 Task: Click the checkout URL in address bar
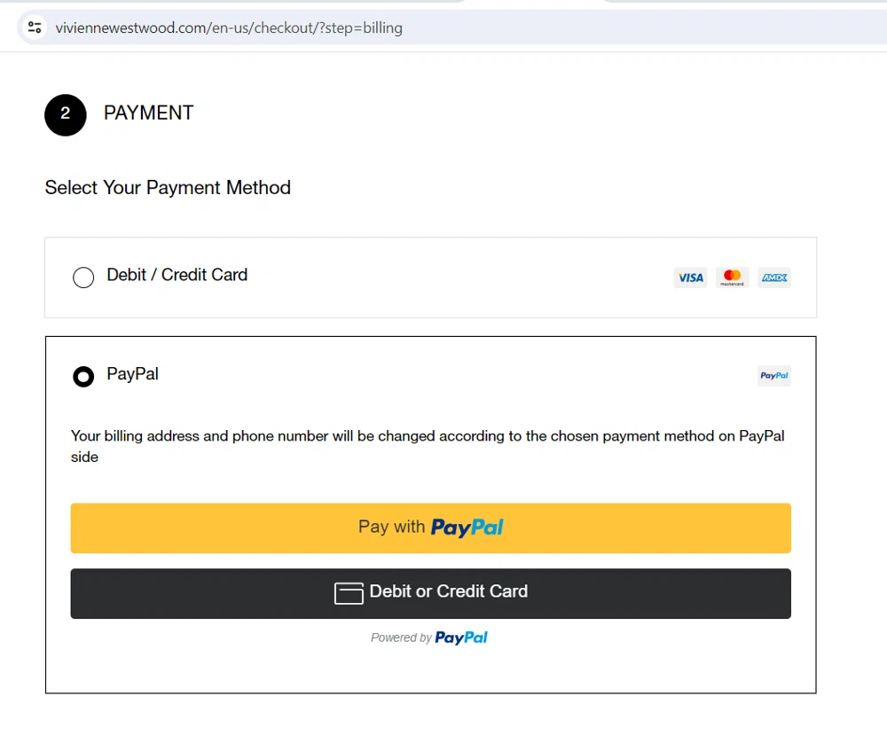pos(229,27)
